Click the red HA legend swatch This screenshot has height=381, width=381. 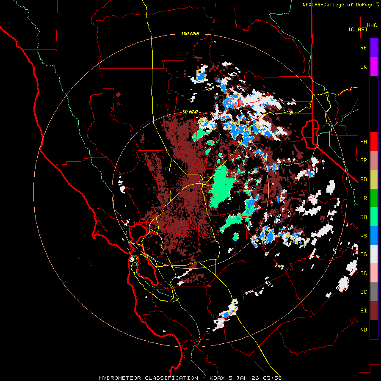coord(374,141)
